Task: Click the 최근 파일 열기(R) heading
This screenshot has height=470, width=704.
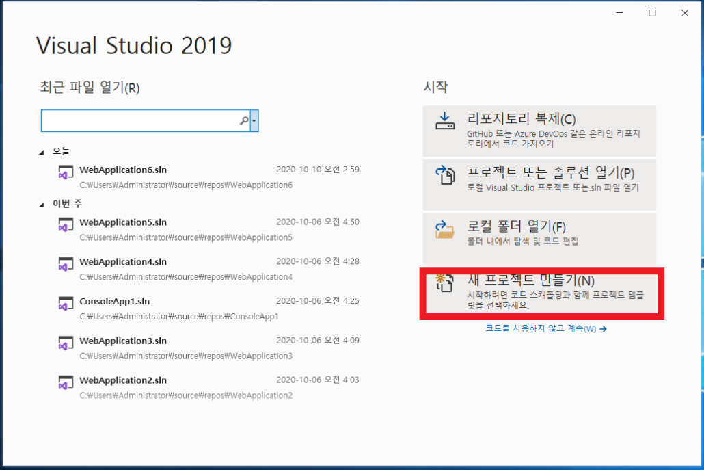Action: coord(90,87)
